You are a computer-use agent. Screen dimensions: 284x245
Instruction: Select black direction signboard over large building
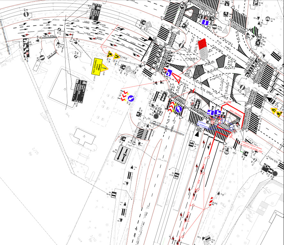pyautogui.click(x=78, y=91)
